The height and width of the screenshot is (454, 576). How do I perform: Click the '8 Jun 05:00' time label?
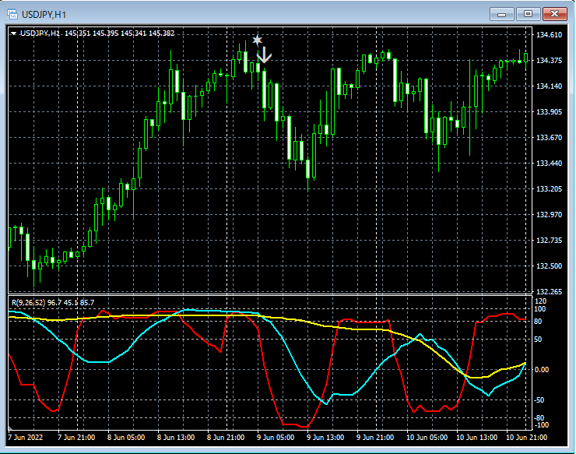(x=126, y=438)
